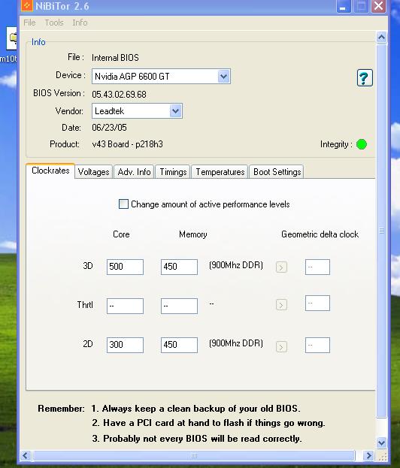Click the reminder that not every BIOS reads correctly
The image size is (400, 468).
click(197, 439)
